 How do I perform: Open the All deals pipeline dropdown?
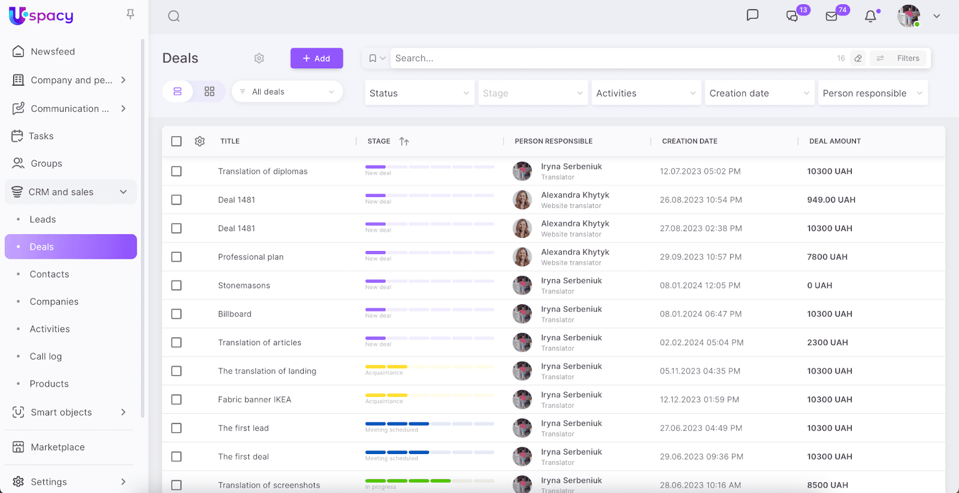click(x=287, y=92)
